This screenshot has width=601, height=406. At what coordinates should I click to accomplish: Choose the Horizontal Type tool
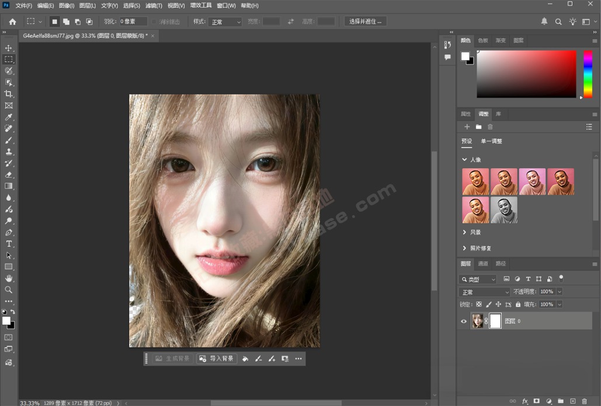[x=8, y=244]
